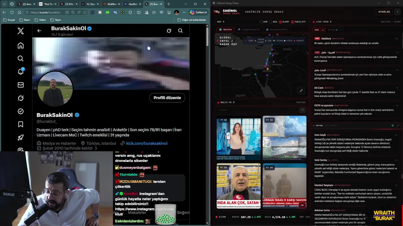The width and height of the screenshot is (403, 226).
Task: Click Grok icon in profile header
Action: pyautogui.click(x=169, y=31)
